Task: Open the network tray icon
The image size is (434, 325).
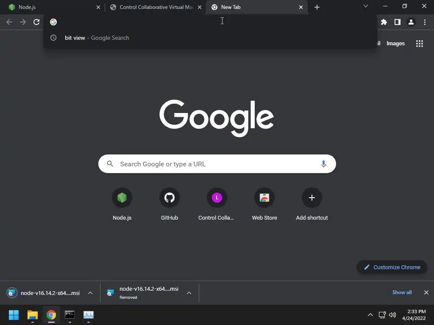Action: coord(382,315)
